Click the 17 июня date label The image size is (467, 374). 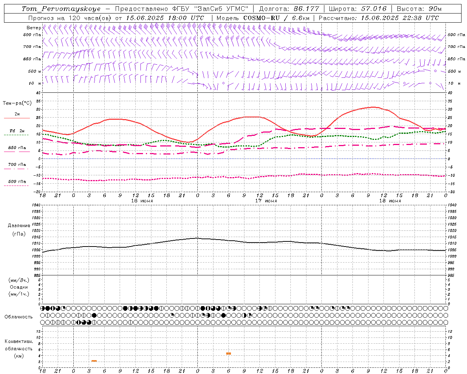266,201
